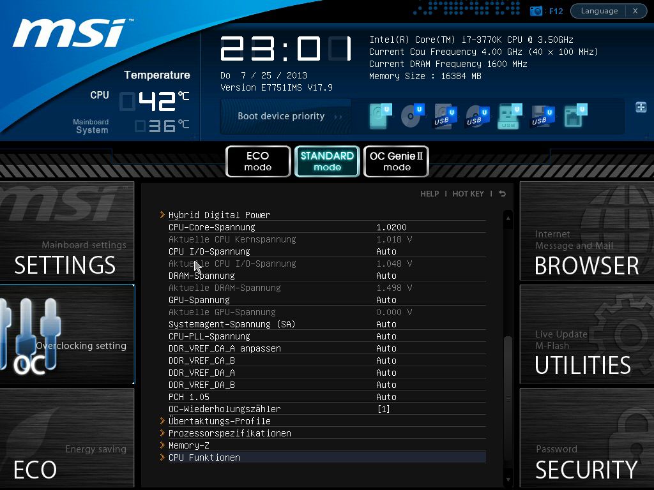Open the SETTINGS mainboard section
This screenshot has width=654, height=490.
click(67, 231)
